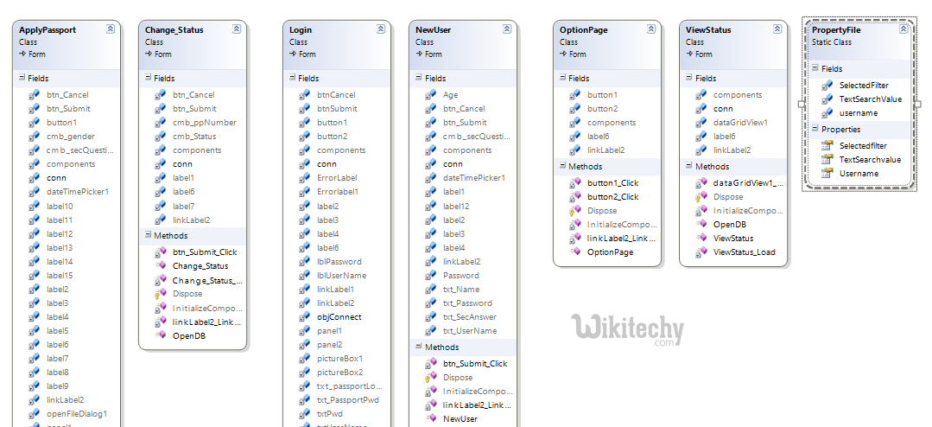Viewport: 932px width, 427px height.
Task: Collapse the Fields section in Change_Status
Action: (145, 78)
